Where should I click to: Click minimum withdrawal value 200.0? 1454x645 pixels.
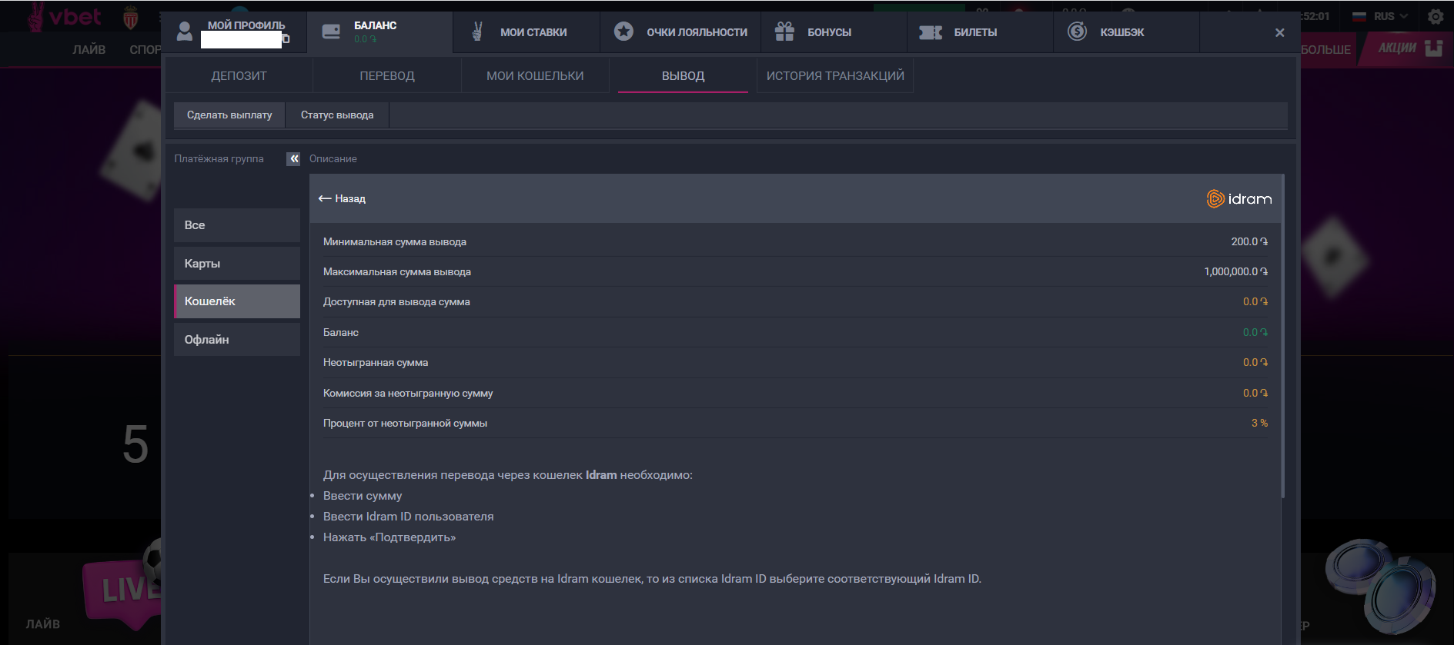[1249, 241]
